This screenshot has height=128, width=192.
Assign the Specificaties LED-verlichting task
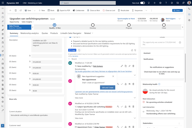click(118, 107)
